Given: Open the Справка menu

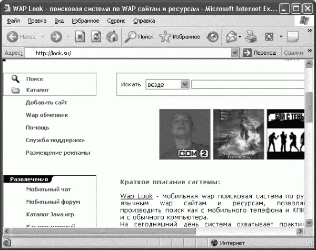Looking at the screenshot, I should click(x=144, y=21).
